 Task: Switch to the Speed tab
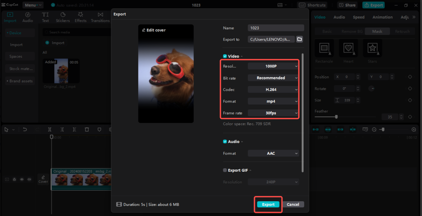coord(359,17)
